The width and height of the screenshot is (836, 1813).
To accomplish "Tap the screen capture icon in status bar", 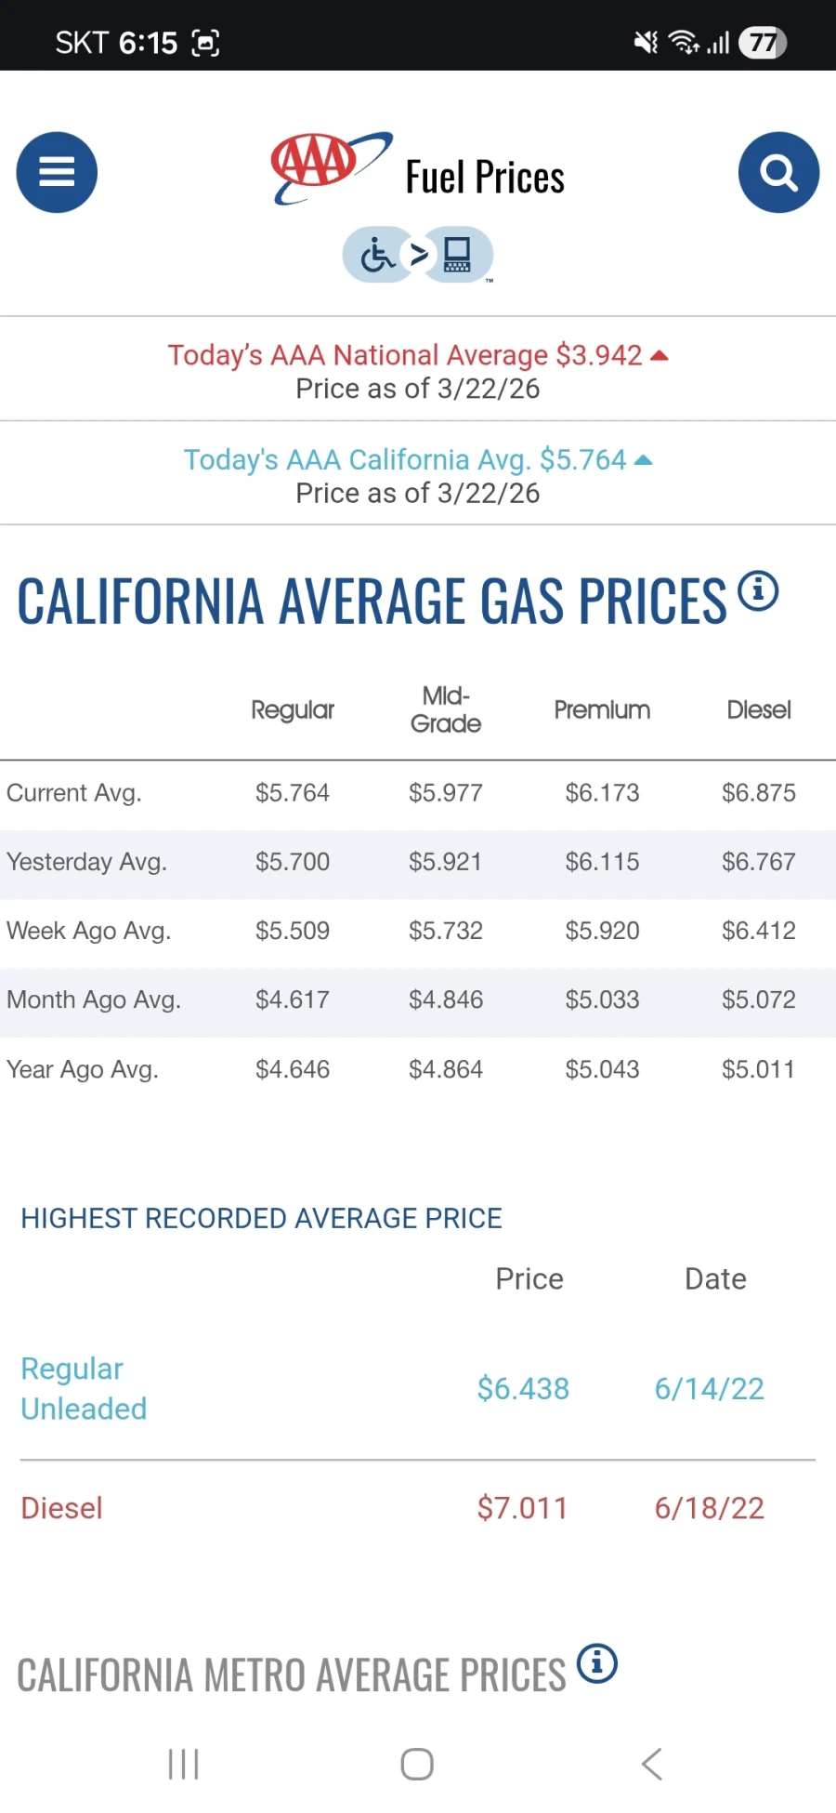I will pyautogui.click(x=205, y=43).
